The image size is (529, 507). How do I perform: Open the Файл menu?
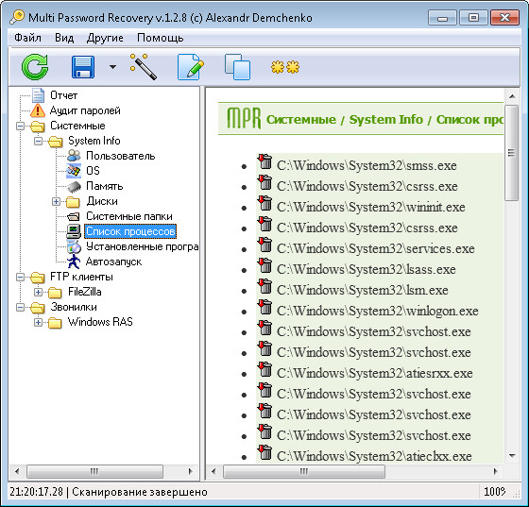click(x=27, y=38)
